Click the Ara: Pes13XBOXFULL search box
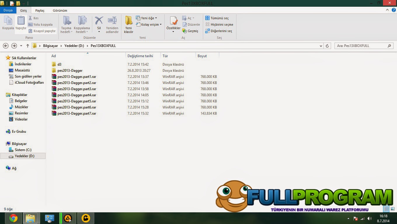The width and height of the screenshot is (397, 224). (364, 46)
